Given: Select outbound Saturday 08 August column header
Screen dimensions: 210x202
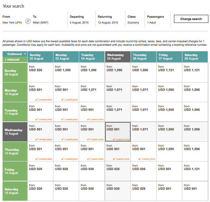Looking at the screenshot, I should (195, 57).
